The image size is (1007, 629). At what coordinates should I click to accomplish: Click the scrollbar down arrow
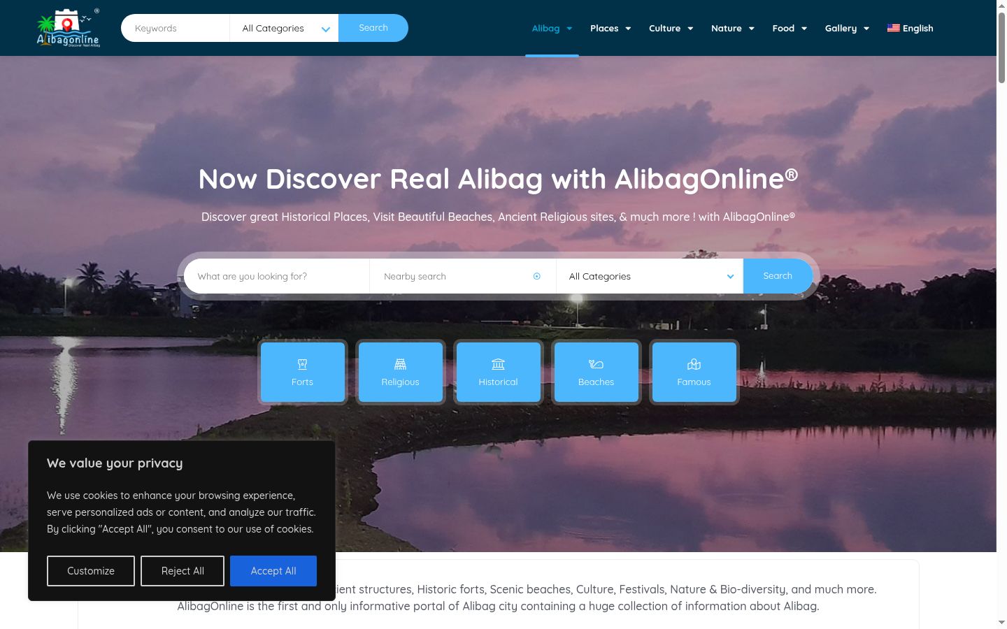(1001, 622)
